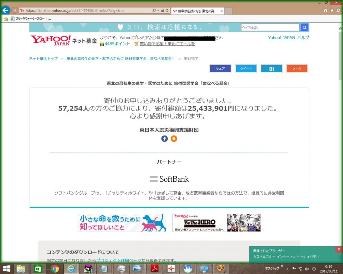Click the address bar magnifier icon
343x274 pixels.
tap(154, 10)
